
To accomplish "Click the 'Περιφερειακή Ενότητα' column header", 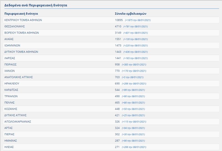I will pyautogui.click(x=21, y=13).
